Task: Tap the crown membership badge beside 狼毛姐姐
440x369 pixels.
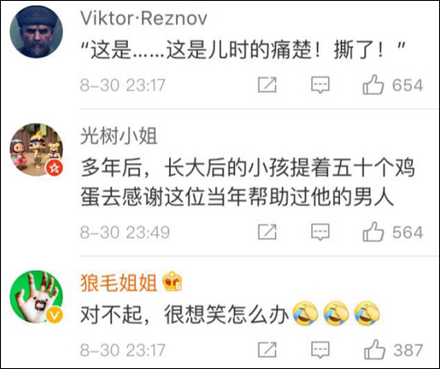Action: 172,282
